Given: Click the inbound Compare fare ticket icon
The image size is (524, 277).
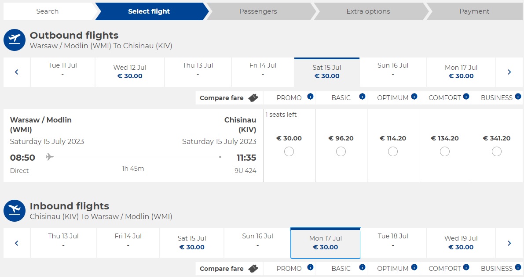Looking at the screenshot, I should (x=253, y=269).
